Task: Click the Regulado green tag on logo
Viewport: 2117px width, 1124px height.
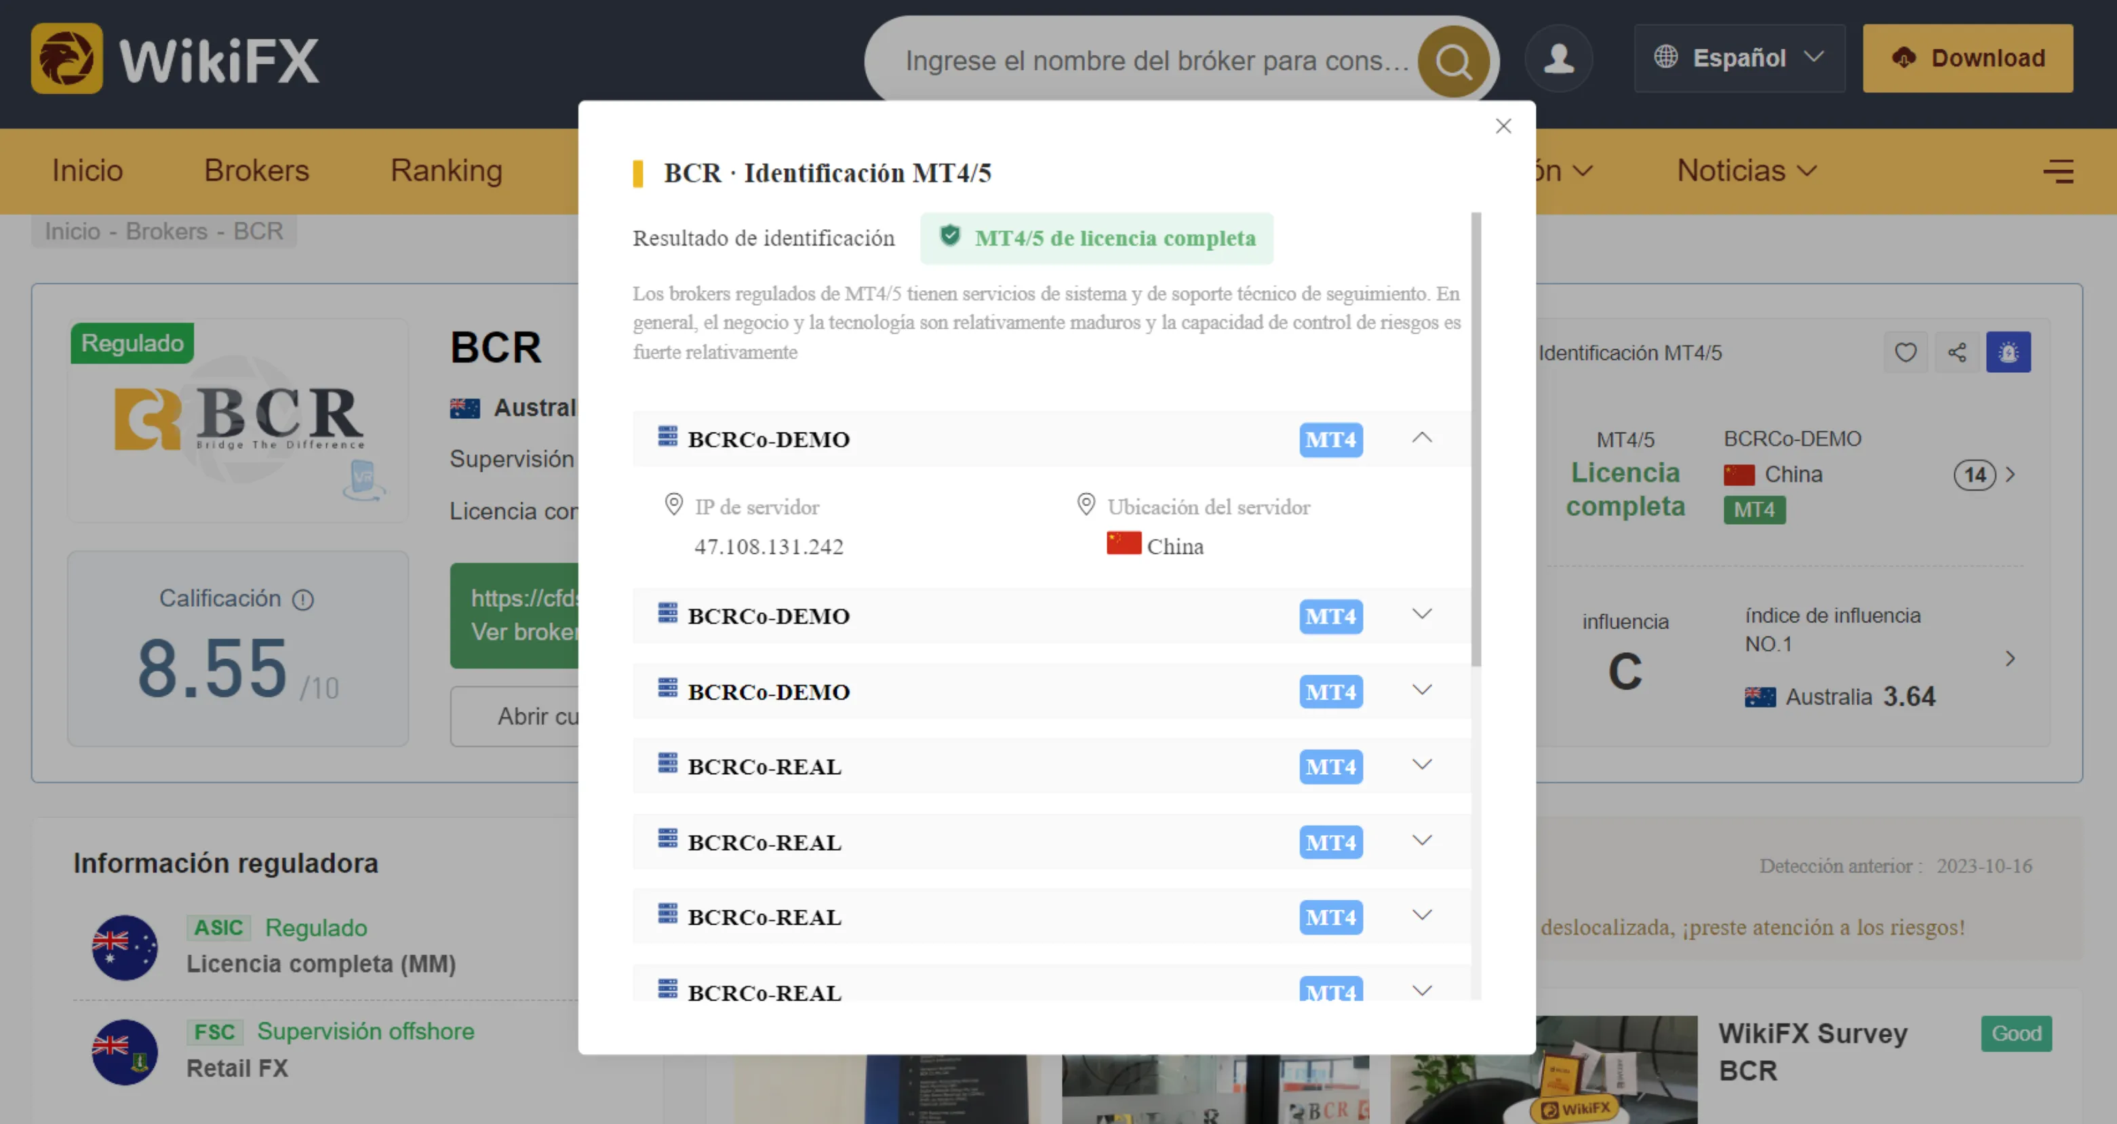Action: click(132, 342)
